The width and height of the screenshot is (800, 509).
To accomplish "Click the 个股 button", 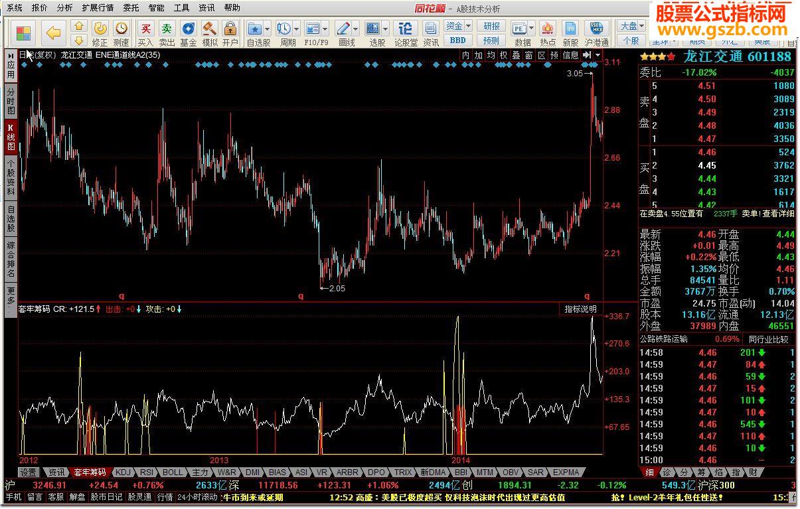I will pyautogui.click(x=631, y=40).
